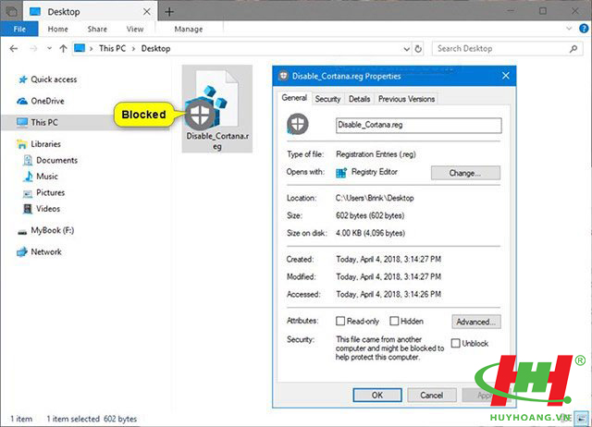The width and height of the screenshot is (592, 427).
Task: Expand the address bar history dropdown
Action: click(407, 49)
